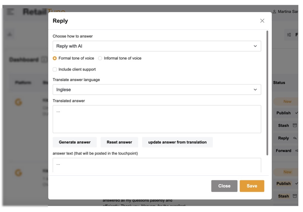Viewport: 303px width, 212px height.
Task: Open the 'Reply with AI' answer method dropdown
Action: (157, 46)
